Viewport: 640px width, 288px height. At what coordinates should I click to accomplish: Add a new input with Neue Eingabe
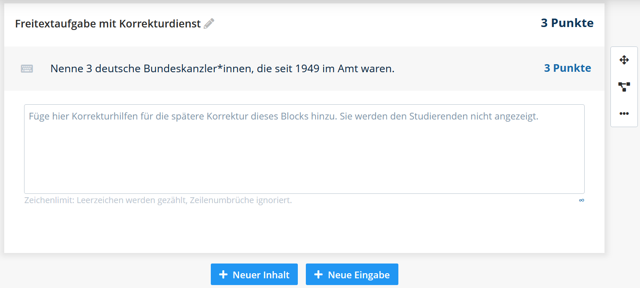(352, 274)
